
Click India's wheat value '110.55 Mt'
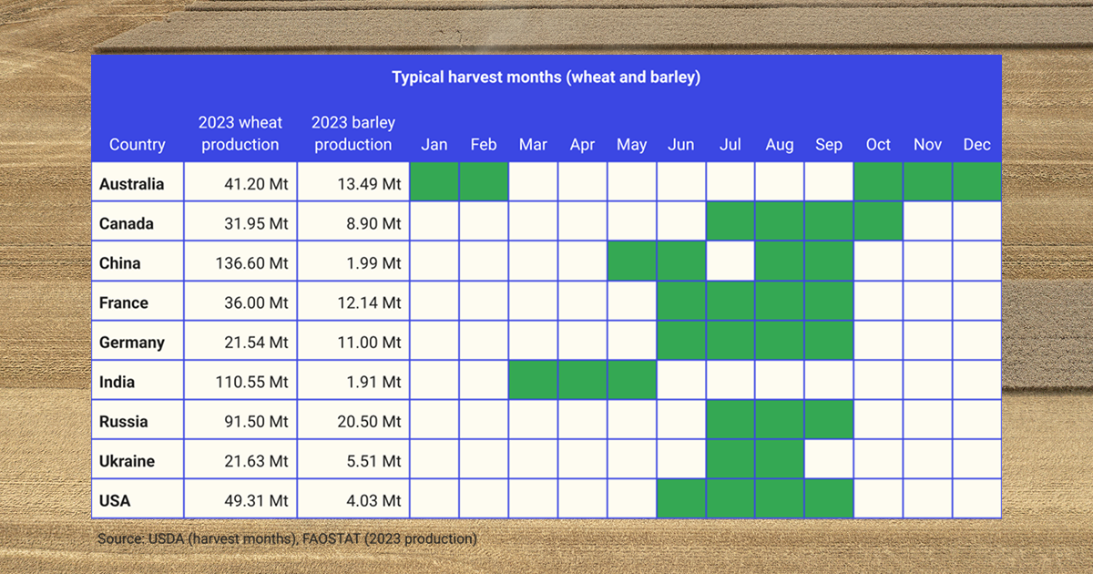252,382
